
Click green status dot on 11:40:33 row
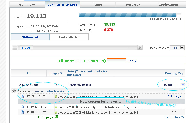56,107
